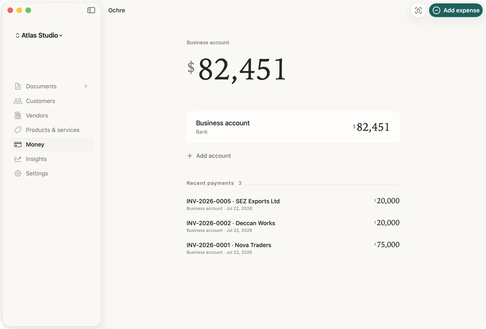Close the window with the red button
The height and width of the screenshot is (329, 486).
pos(10,10)
